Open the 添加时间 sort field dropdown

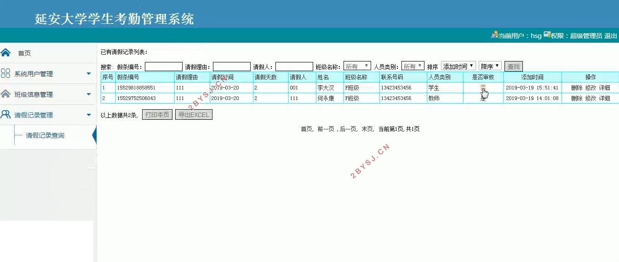click(x=459, y=66)
